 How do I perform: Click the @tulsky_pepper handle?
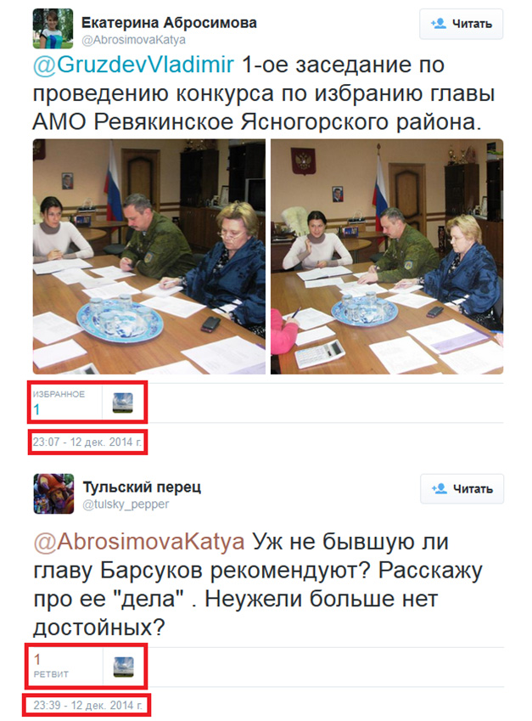126,504
